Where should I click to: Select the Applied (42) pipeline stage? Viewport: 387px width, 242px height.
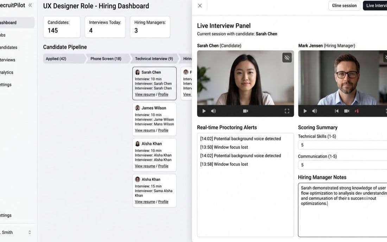[x=64, y=59]
